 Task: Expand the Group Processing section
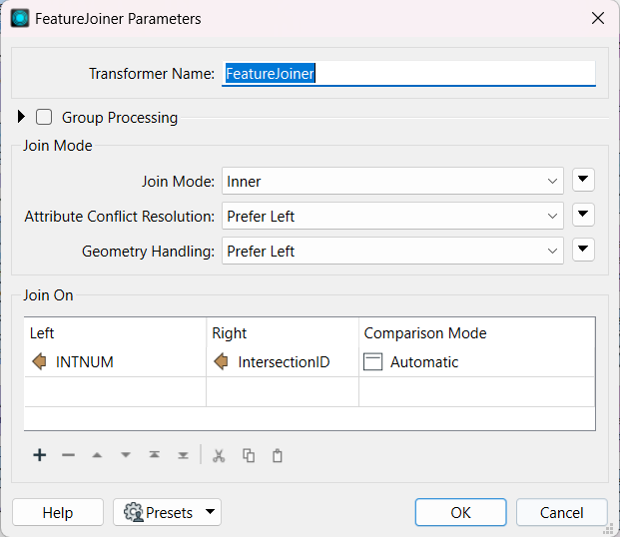[21, 117]
